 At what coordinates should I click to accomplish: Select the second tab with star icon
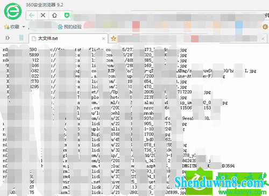click(188, 38)
